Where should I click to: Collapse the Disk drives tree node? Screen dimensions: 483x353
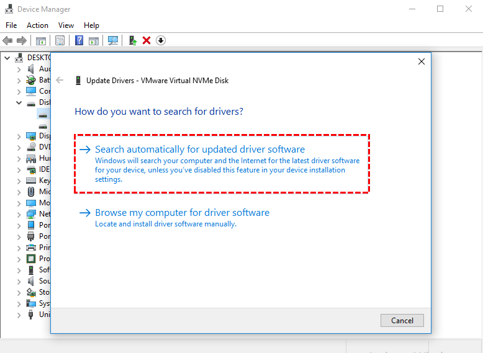[x=19, y=102]
